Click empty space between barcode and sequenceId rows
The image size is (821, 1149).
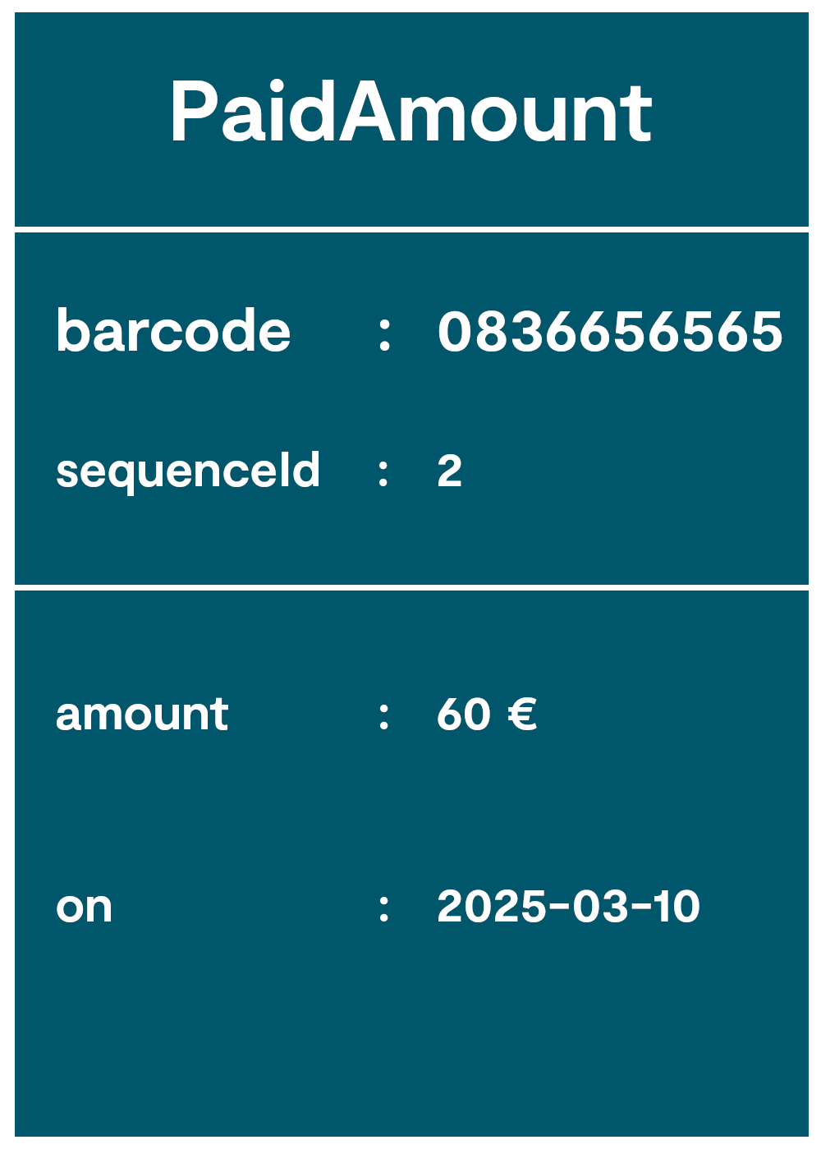pos(410,402)
